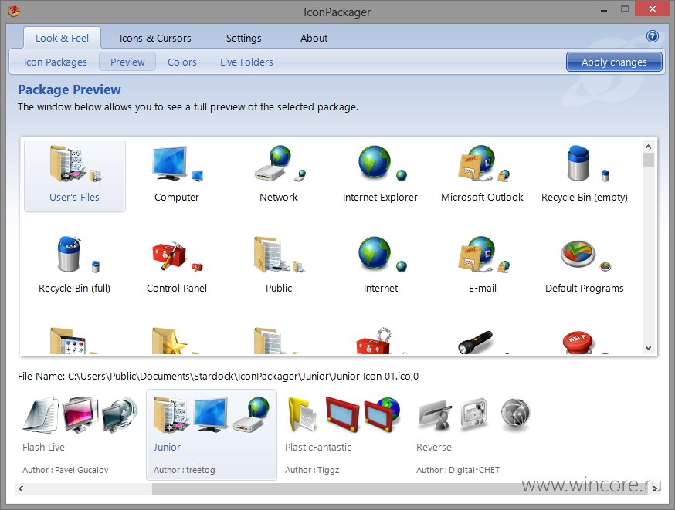
Task: Select the red toolbox with gear icon
Action: (374, 341)
